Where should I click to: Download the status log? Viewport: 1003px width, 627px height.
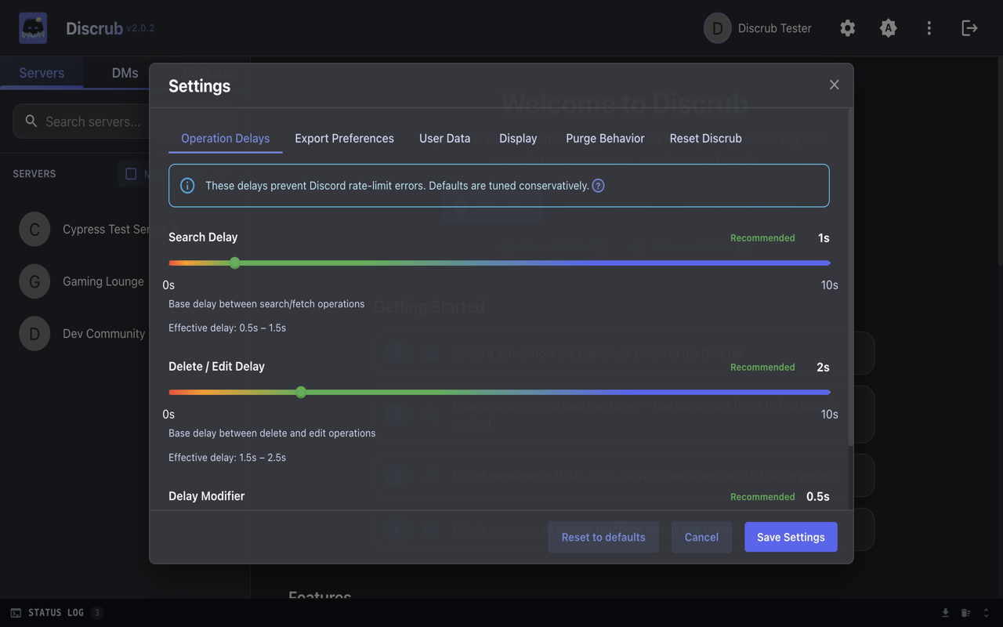tap(946, 613)
